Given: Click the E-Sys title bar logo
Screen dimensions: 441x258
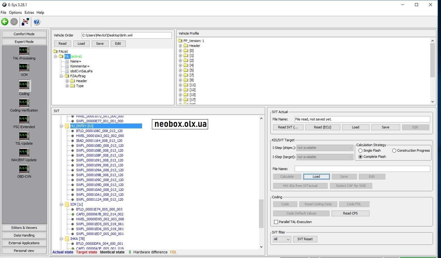Looking at the screenshot, I should pyautogui.click(x=4, y=5).
